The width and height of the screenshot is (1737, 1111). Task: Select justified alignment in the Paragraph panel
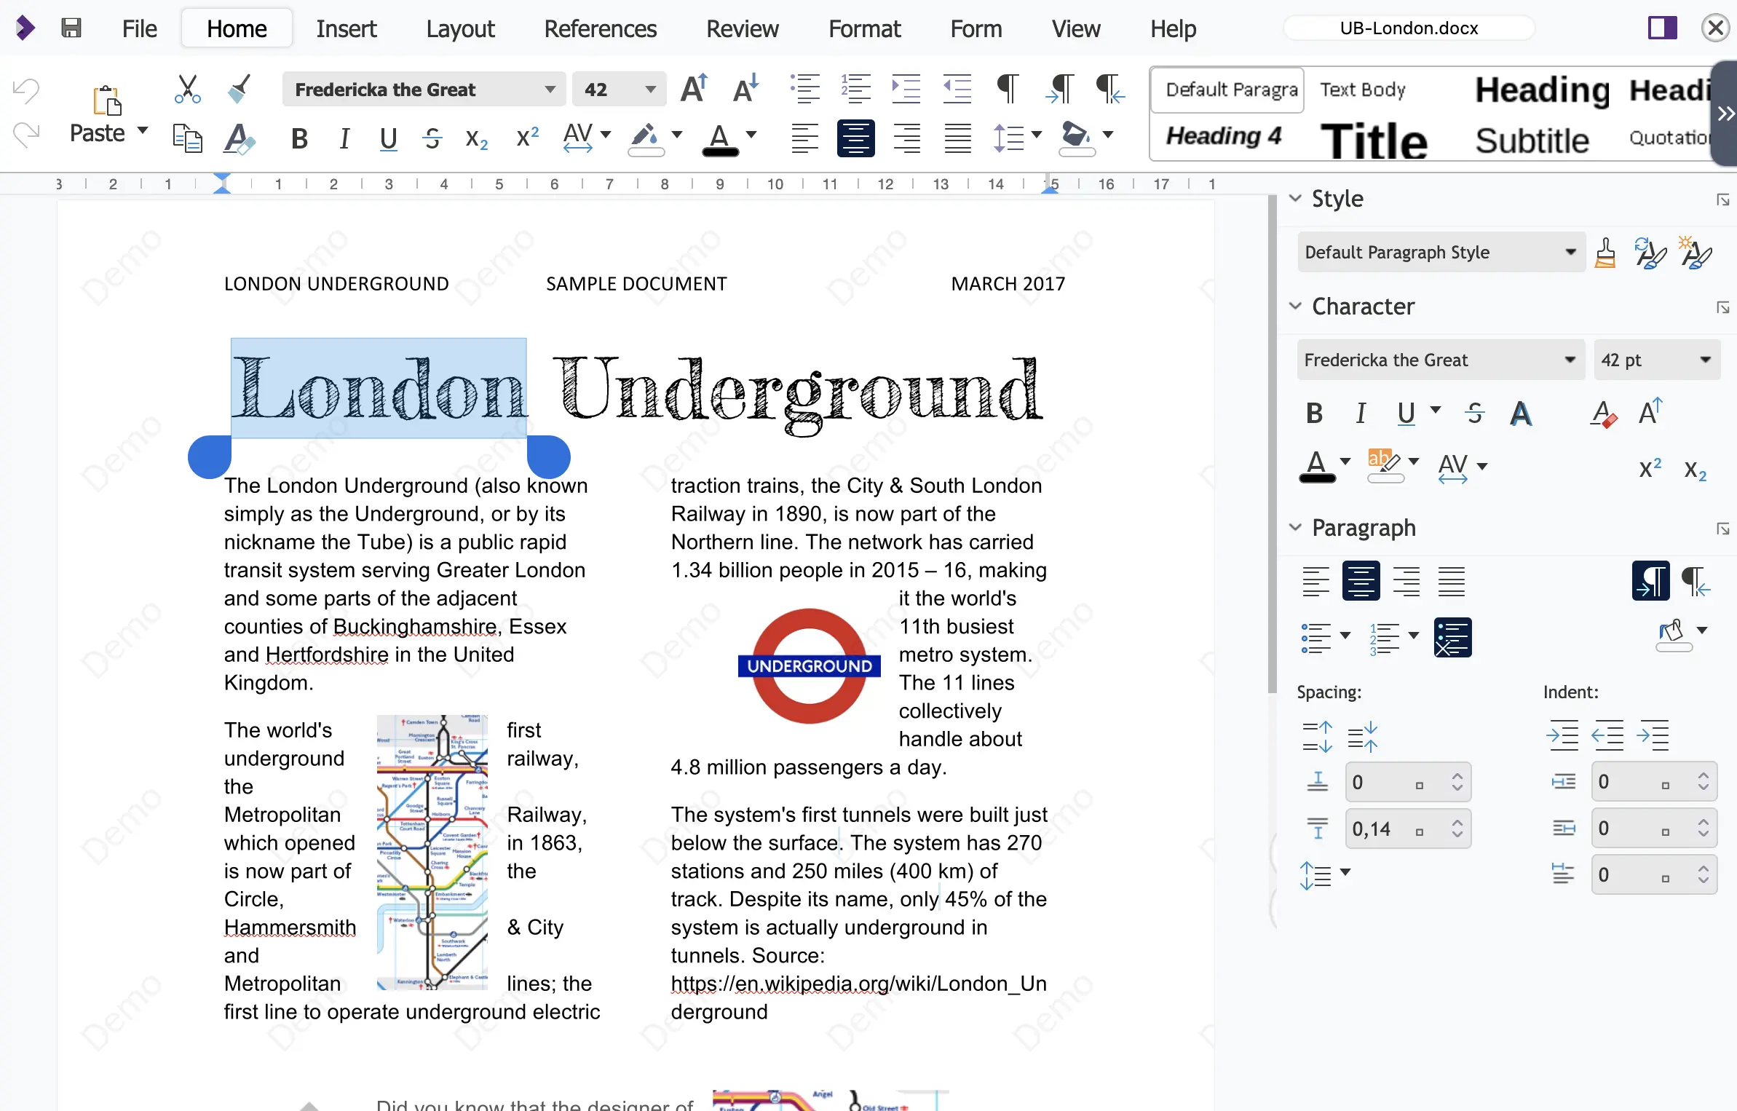1450,581
